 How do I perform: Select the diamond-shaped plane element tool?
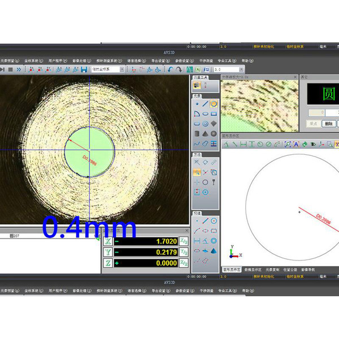coord(214,124)
